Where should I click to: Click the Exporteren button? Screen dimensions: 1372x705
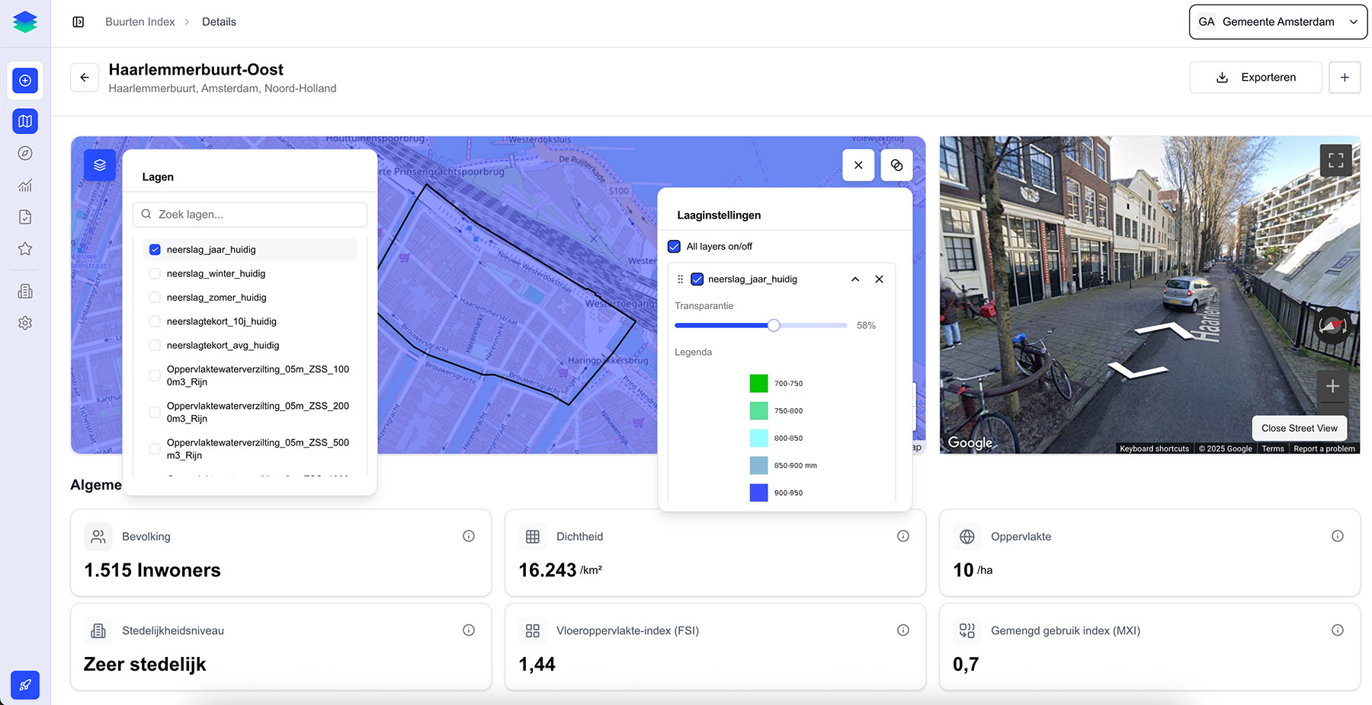[1255, 78]
